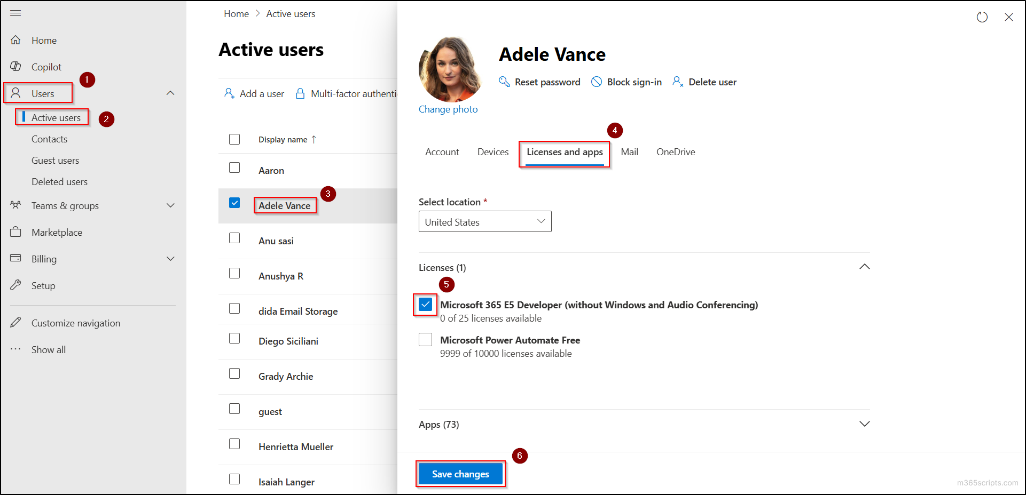
Task: Toggle the select-all users checkbox
Action: tap(234, 139)
